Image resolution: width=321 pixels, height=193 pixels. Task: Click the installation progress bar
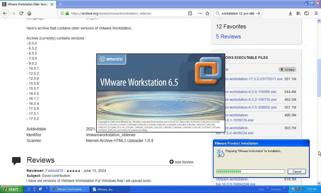(x=251, y=171)
